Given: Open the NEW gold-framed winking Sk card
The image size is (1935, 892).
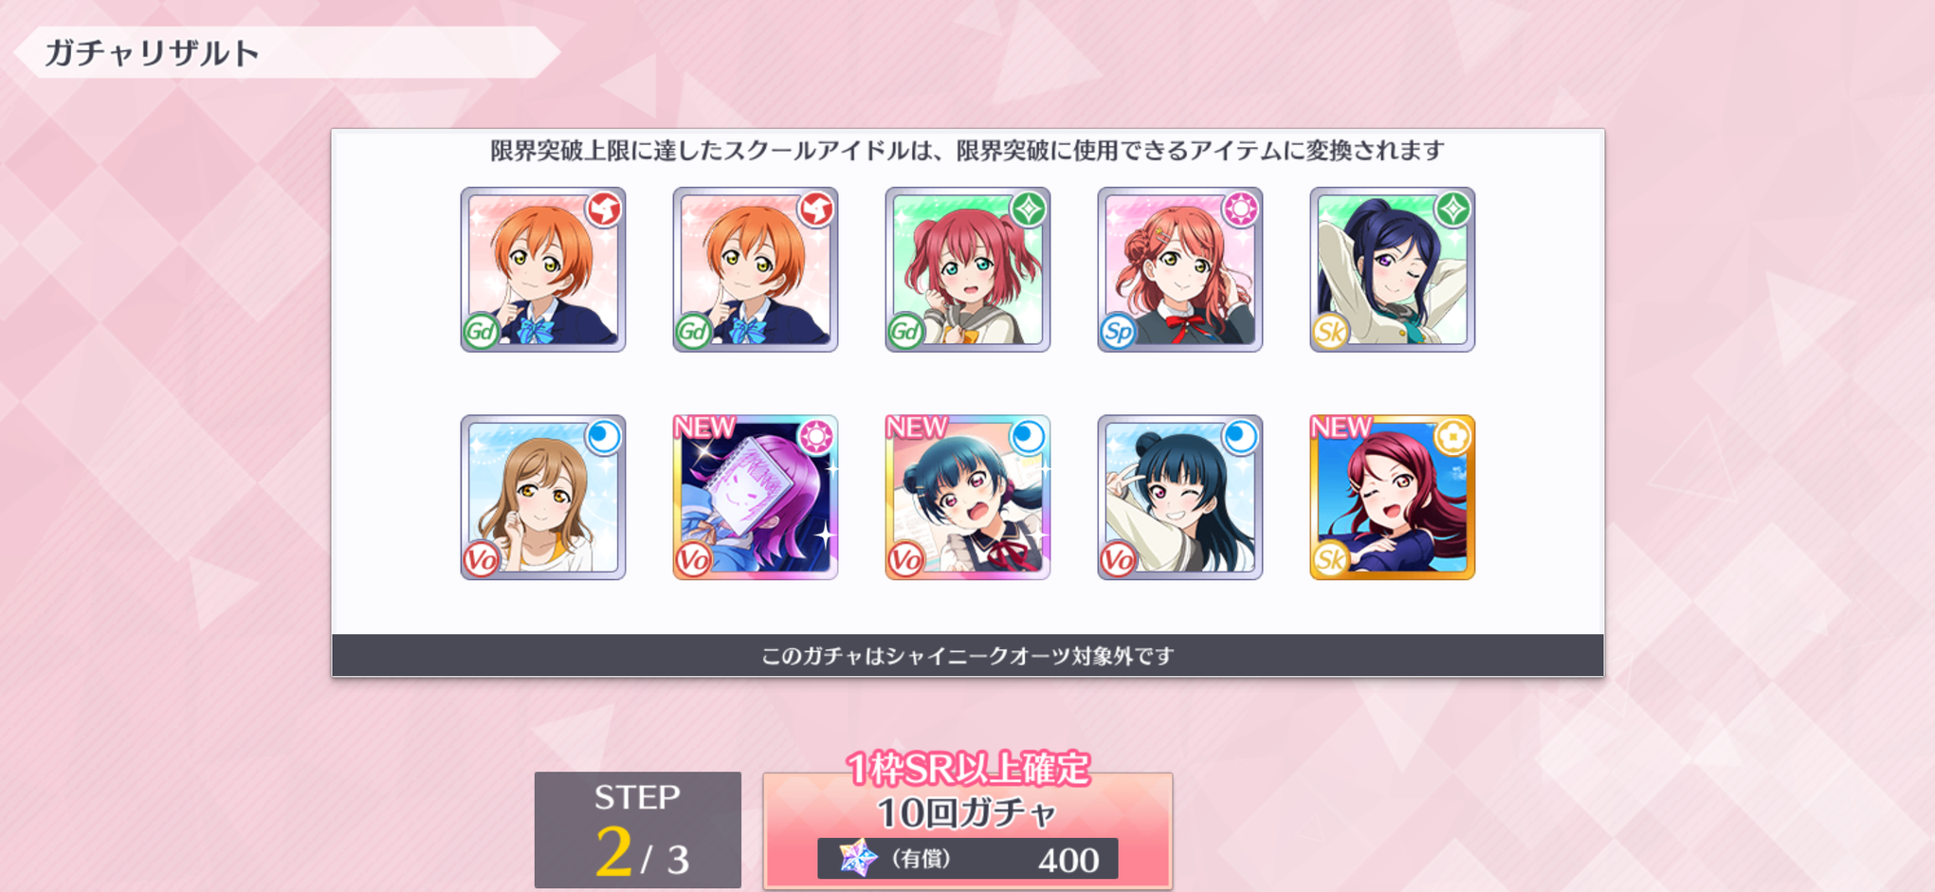Looking at the screenshot, I should [1393, 497].
